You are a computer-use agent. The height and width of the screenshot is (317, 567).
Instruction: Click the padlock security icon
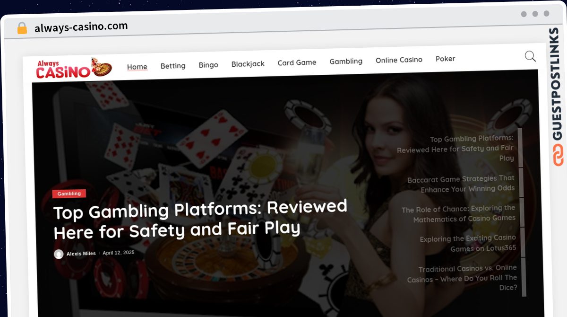(22, 28)
